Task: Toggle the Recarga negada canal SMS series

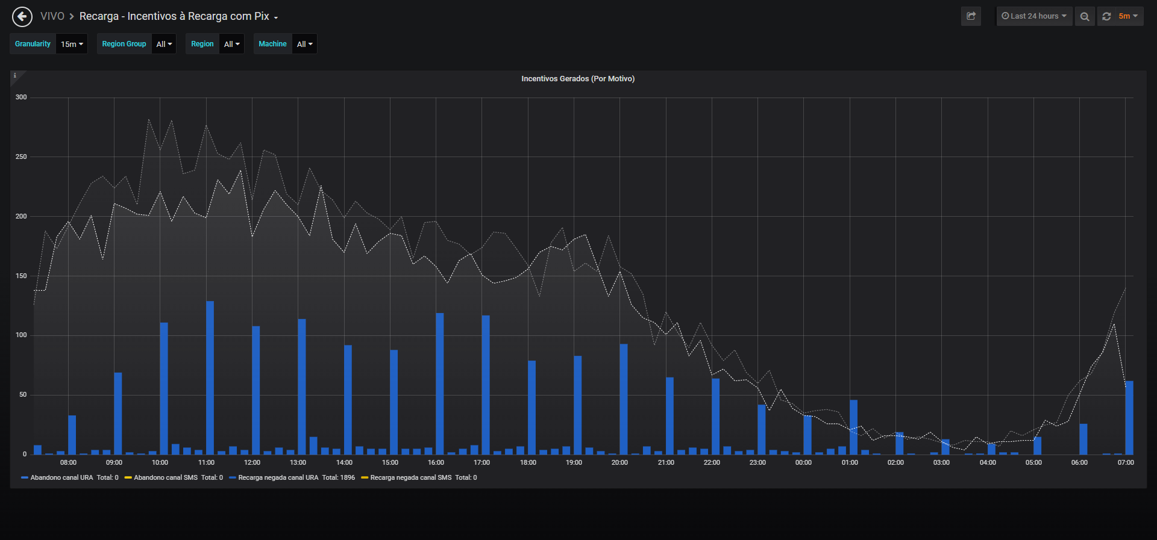Action: [411, 477]
